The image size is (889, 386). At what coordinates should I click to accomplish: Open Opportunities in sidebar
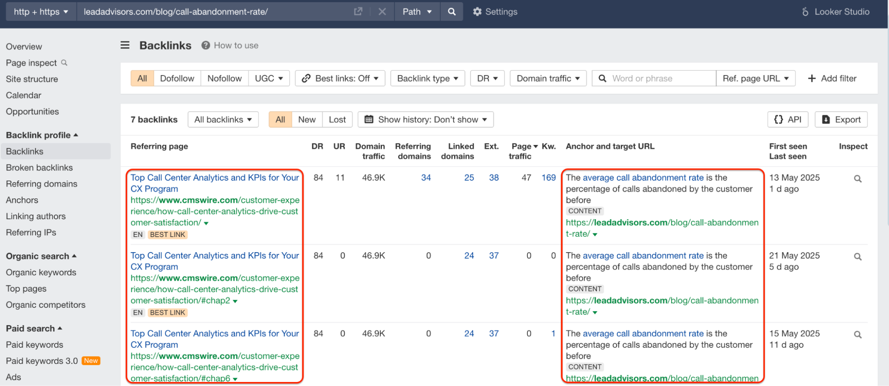[x=32, y=112]
